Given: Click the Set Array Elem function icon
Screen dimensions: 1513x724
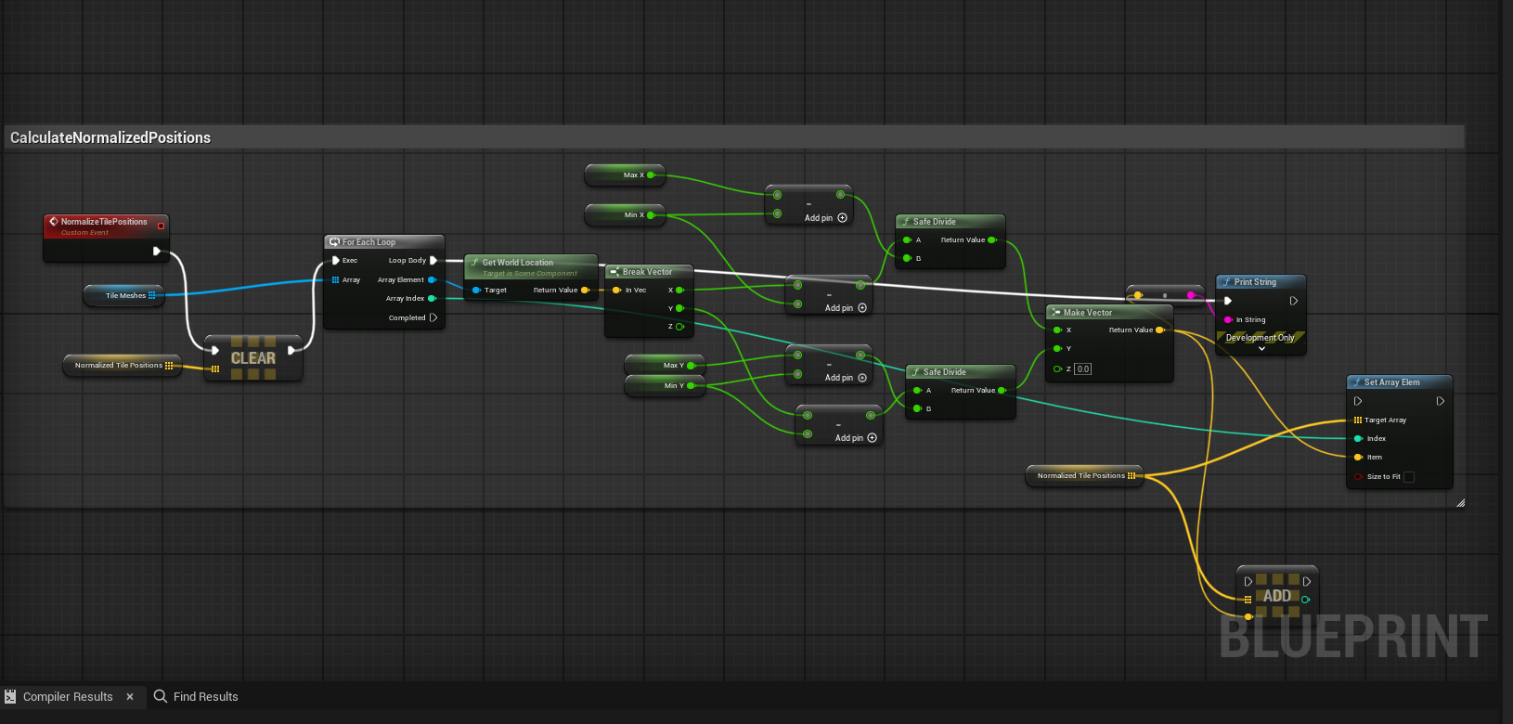Looking at the screenshot, I should point(1357,382).
